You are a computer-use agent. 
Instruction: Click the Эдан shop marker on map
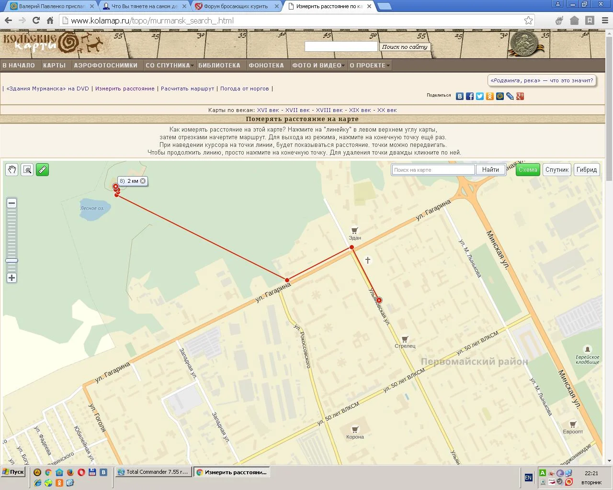(x=354, y=230)
